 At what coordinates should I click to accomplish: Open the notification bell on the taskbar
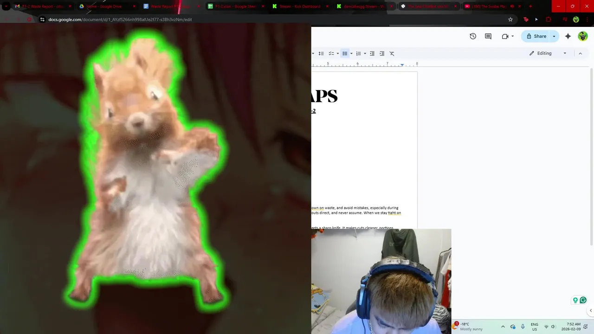pyautogui.click(x=586, y=327)
